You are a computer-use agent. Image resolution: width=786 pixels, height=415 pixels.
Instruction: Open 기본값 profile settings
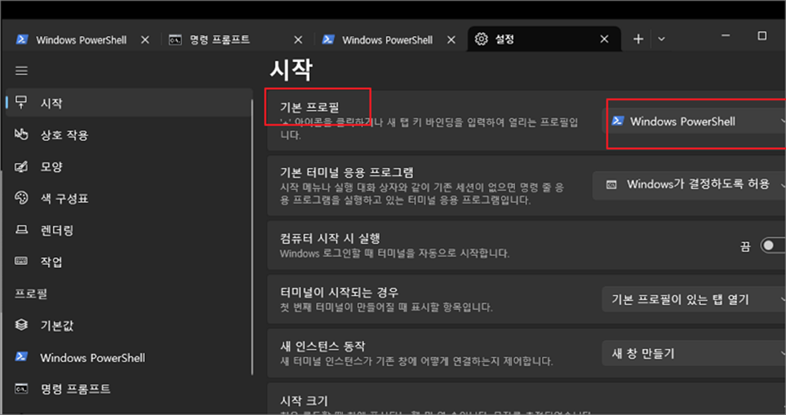point(128,325)
